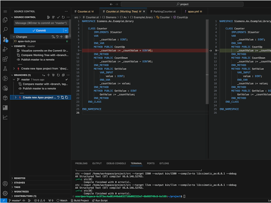This screenshot has height=203, width=271.
Task: Click the Commit Graph icon in Source Control header
Action: [x=48, y=17]
